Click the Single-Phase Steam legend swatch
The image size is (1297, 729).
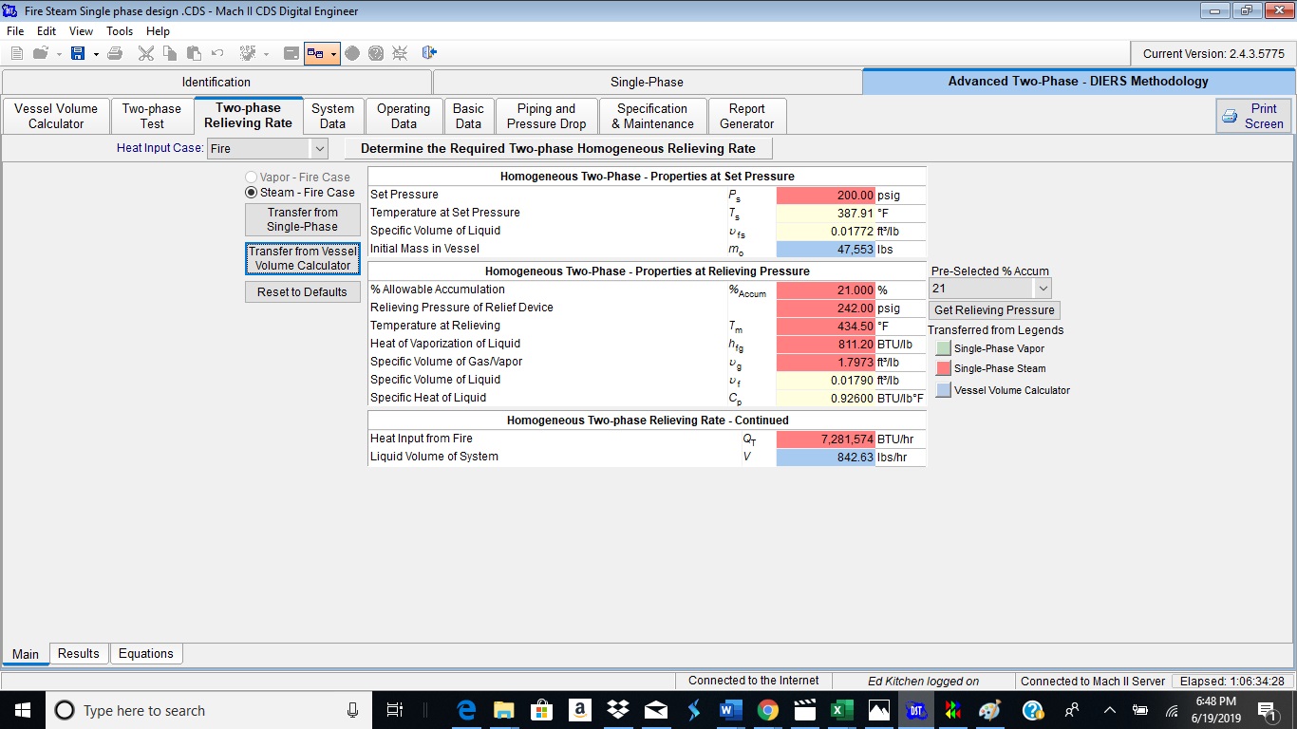point(944,369)
